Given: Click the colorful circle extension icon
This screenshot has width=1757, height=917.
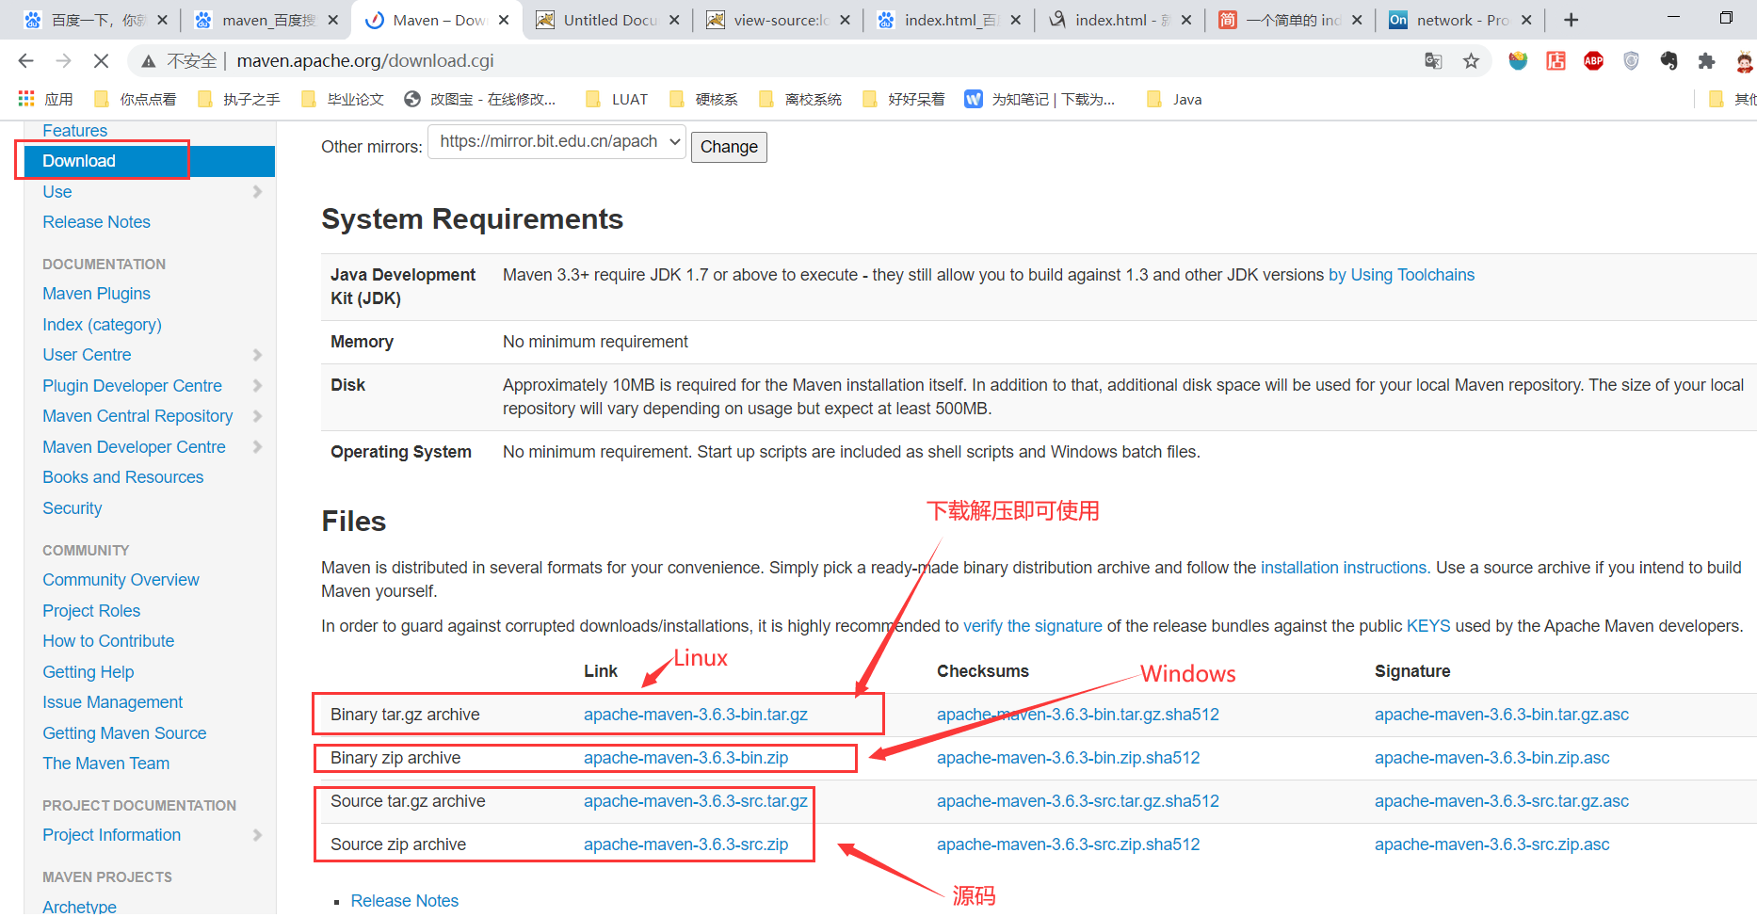Looking at the screenshot, I should pos(1518,61).
